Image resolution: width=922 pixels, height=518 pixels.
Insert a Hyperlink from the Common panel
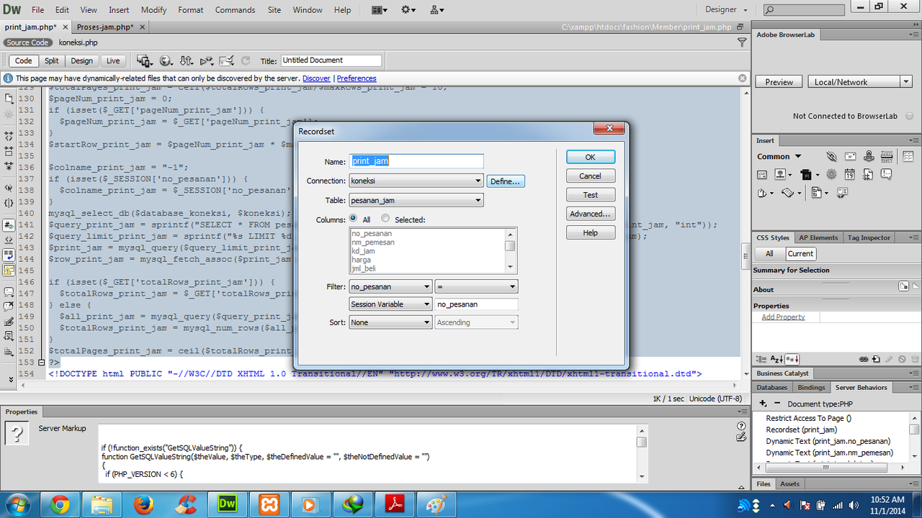click(832, 157)
